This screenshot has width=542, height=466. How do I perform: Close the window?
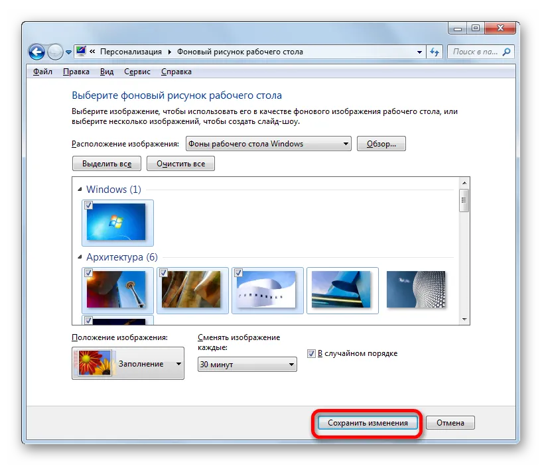click(500, 28)
